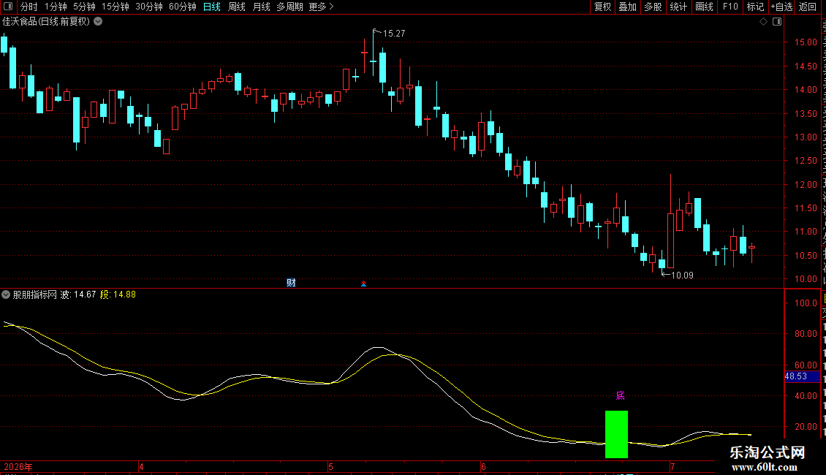Click month 4 marker on time axis
Viewport: 826px width, 475px height.
(x=141, y=466)
